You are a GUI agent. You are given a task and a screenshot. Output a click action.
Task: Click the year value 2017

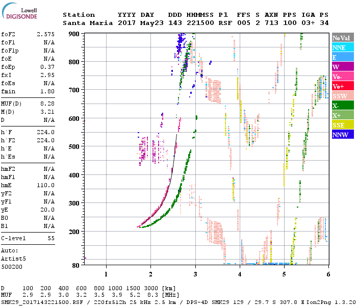point(126,23)
